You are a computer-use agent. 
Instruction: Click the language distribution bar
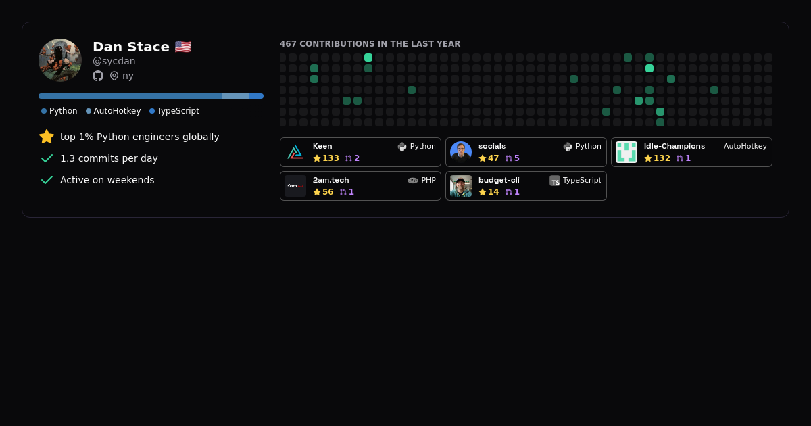coord(151,96)
